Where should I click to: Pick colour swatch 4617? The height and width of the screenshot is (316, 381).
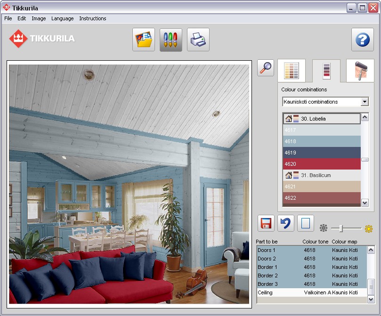point(322,130)
